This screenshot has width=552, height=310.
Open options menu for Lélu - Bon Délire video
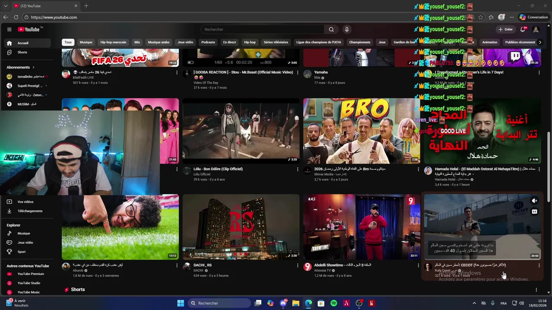(x=297, y=169)
